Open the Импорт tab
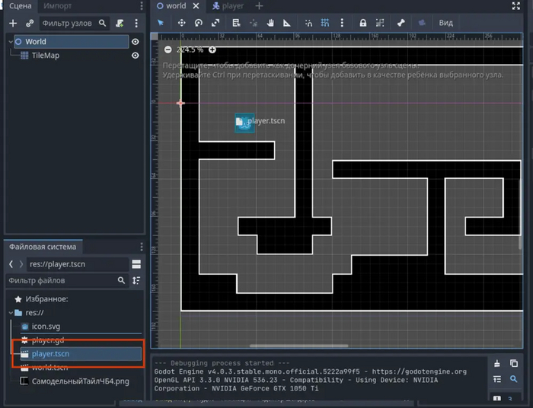Screen dimensions: 533x408 tap(58, 6)
